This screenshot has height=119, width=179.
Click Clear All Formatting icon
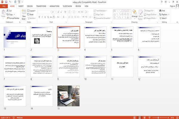coord(65,12)
